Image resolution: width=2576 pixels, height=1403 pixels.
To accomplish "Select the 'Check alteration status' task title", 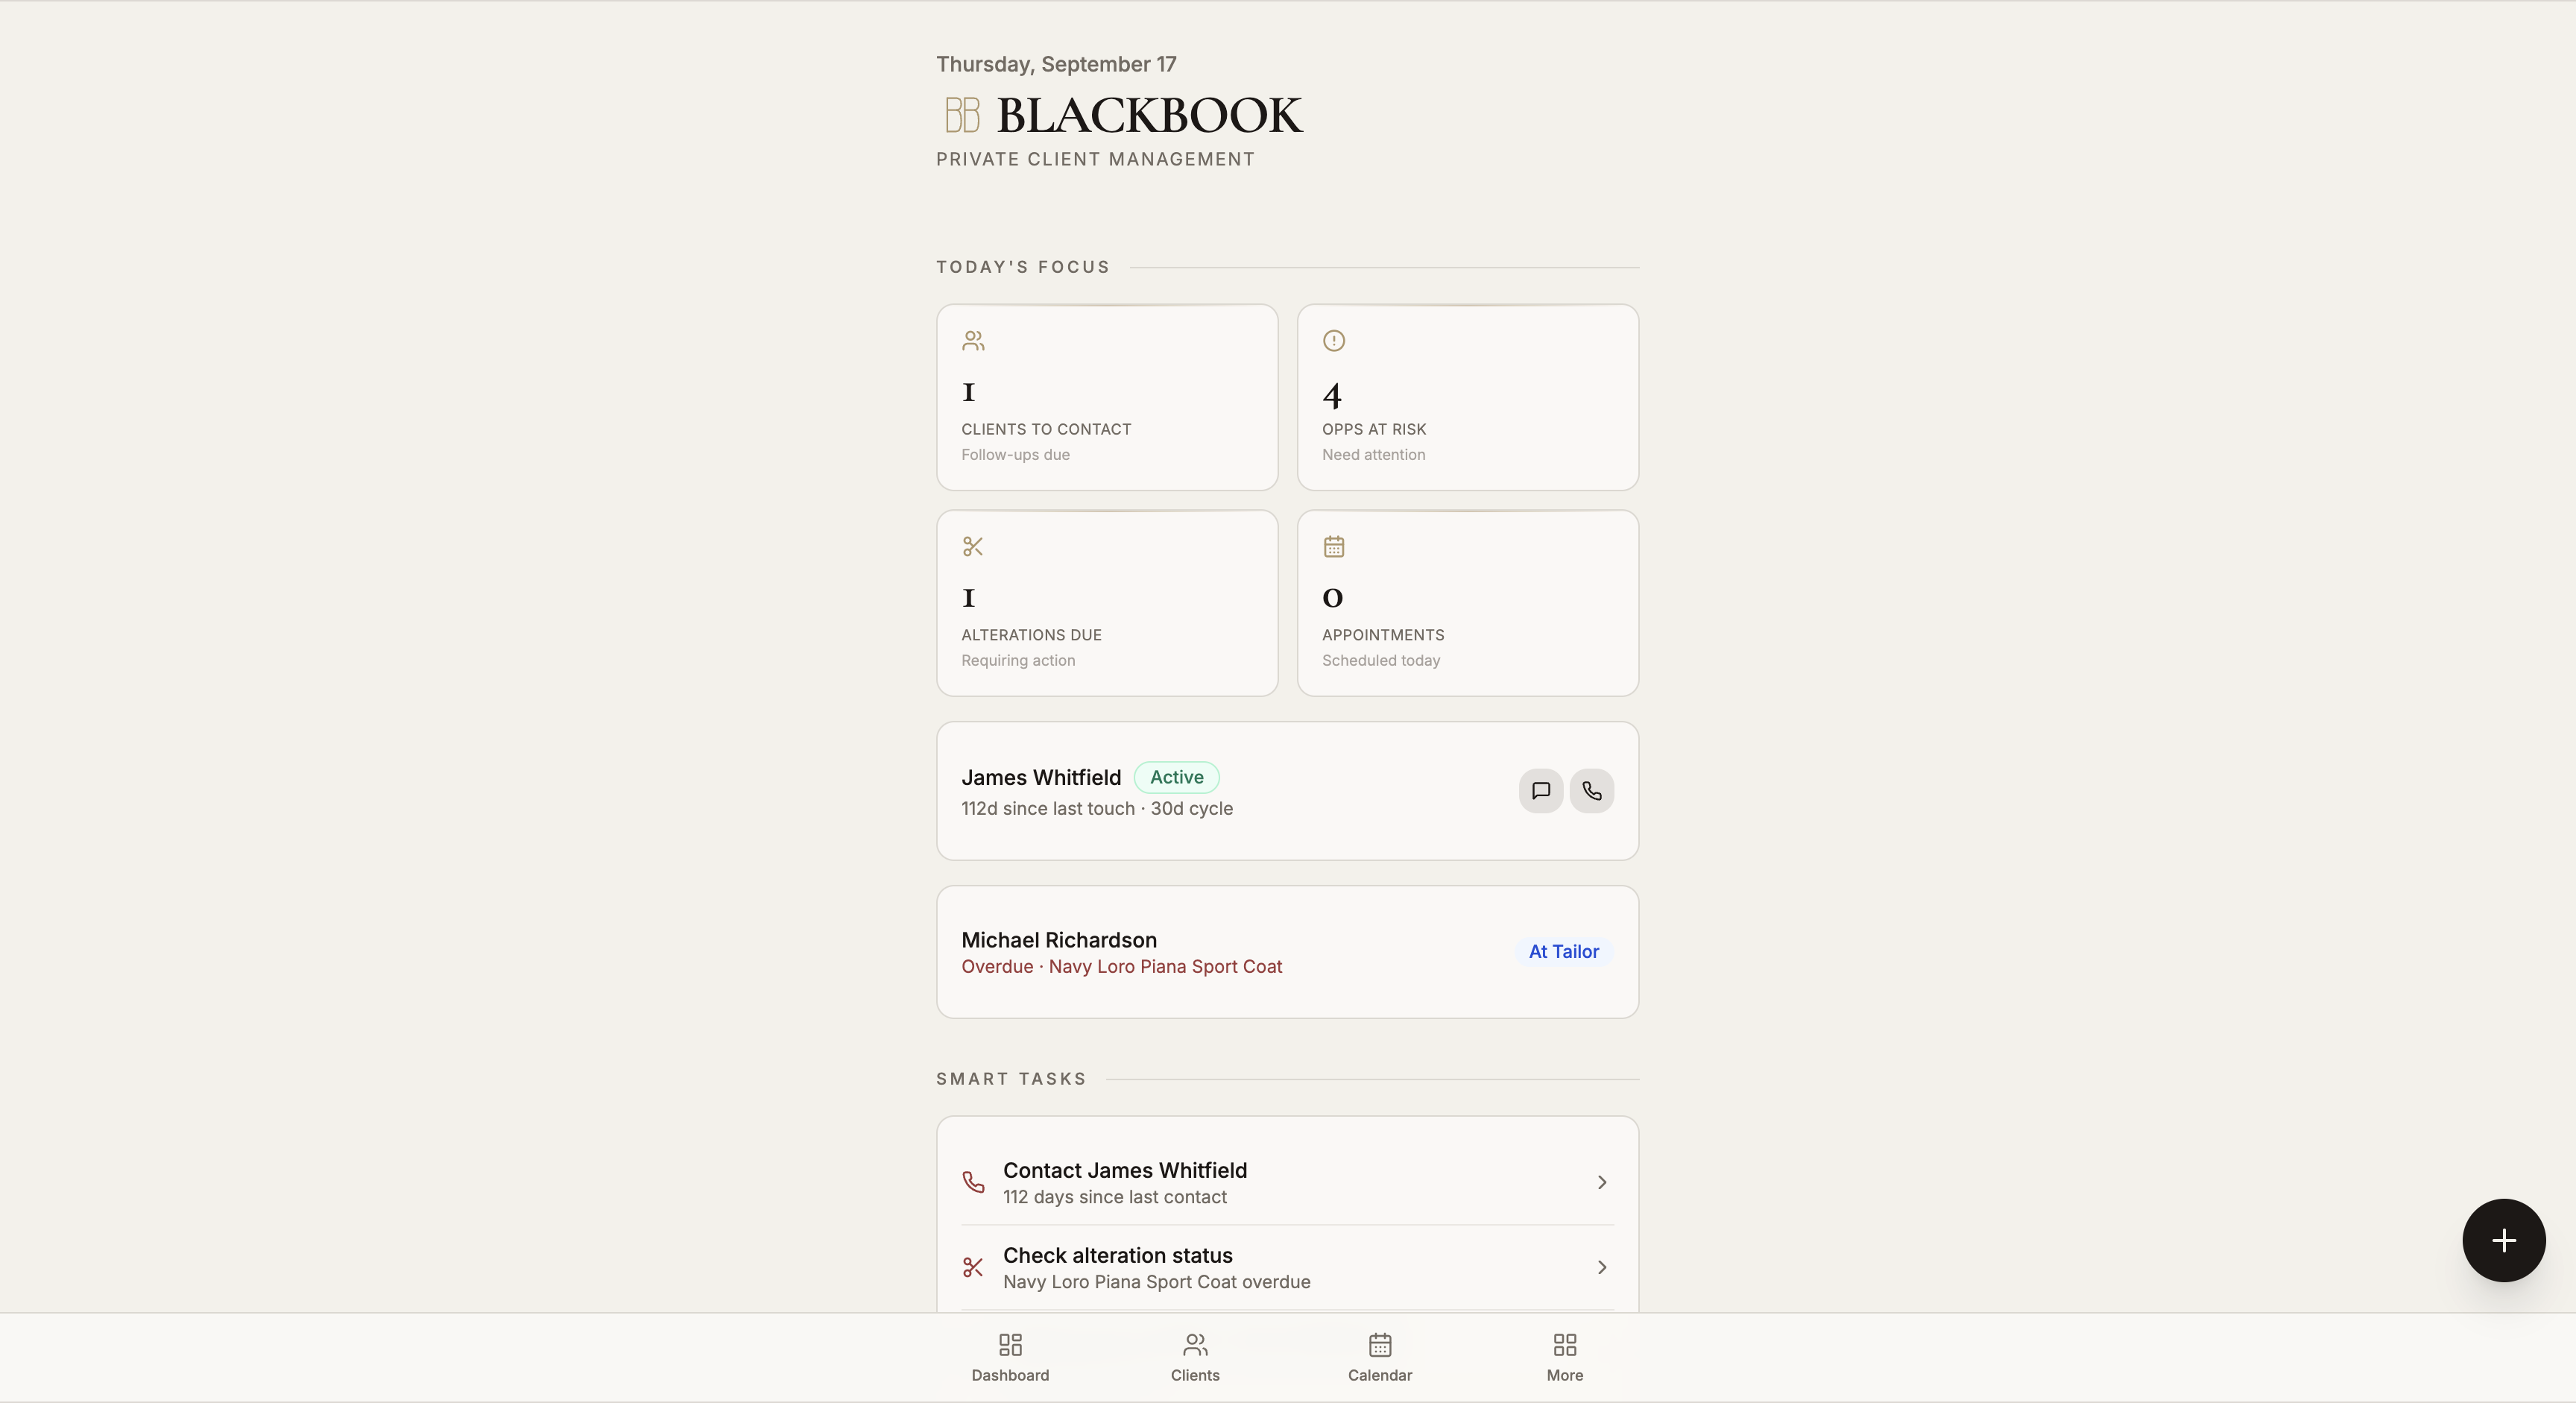I will pos(1117,1255).
